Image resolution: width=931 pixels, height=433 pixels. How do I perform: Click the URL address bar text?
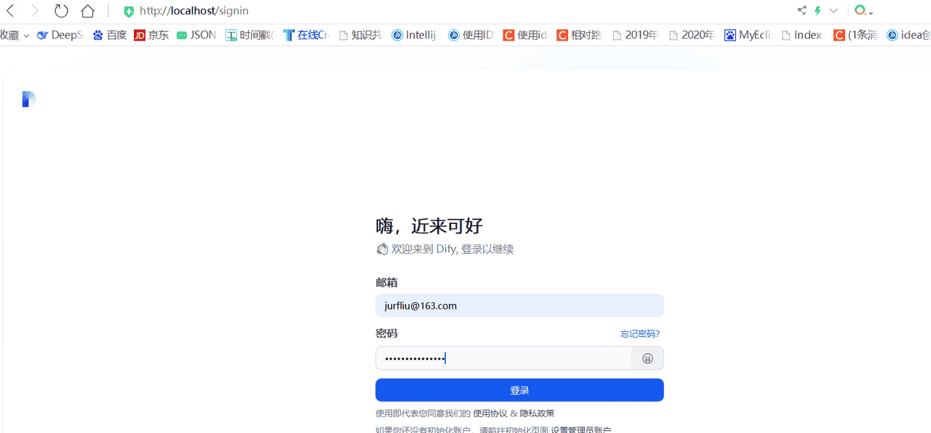(x=194, y=11)
